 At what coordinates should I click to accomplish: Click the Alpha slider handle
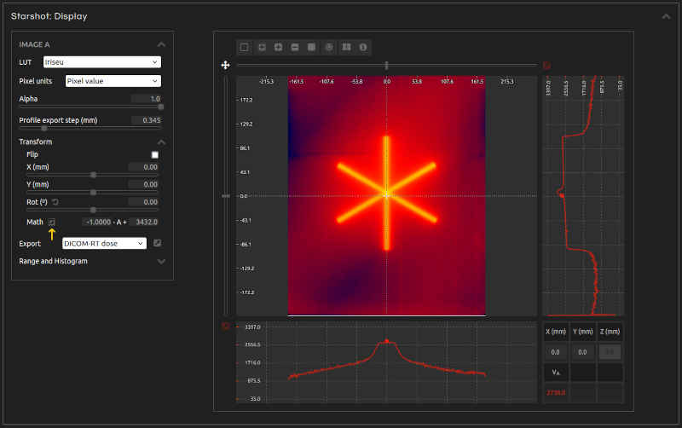coord(161,107)
